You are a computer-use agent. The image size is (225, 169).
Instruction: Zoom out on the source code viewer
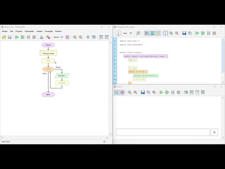pos(177,33)
